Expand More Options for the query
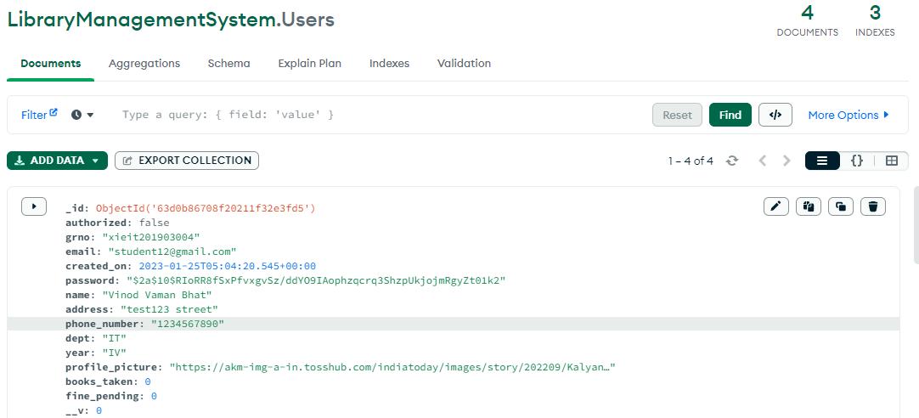 849,115
